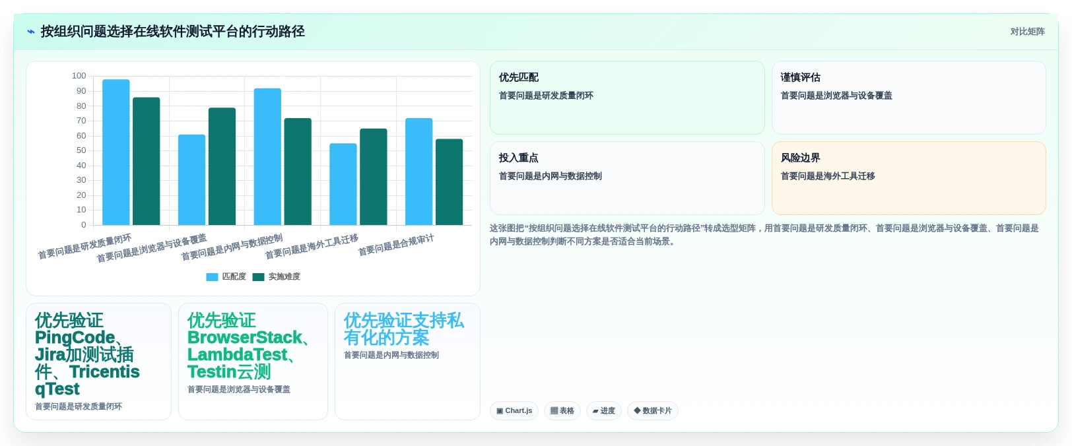This screenshot has height=446, width=1072.
Task: Click the 实施难度 legend label
Action: tap(284, 277)
